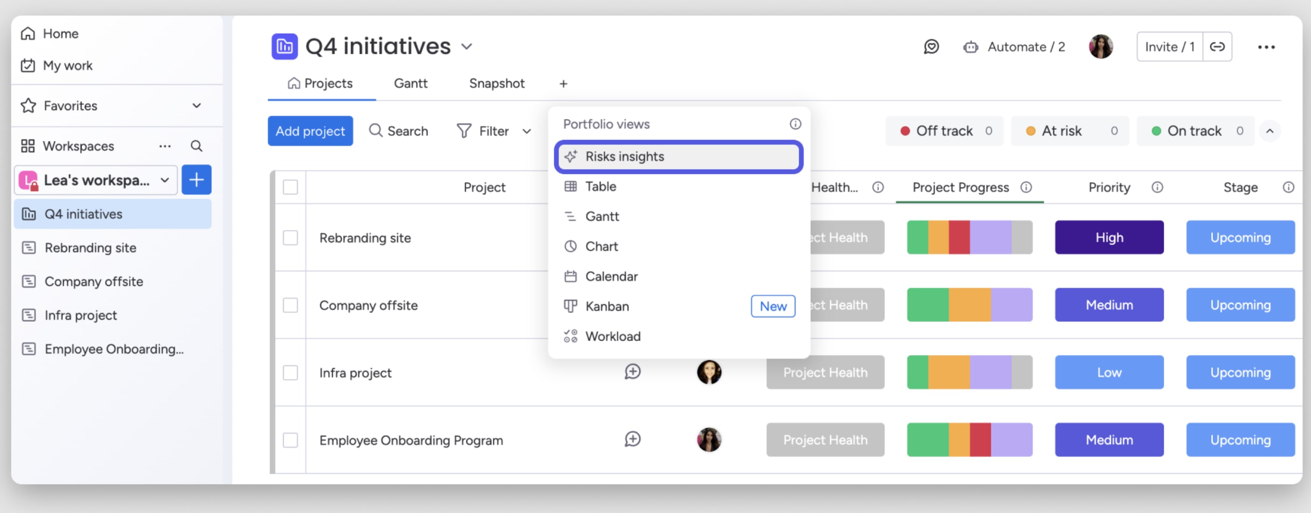Check the Infra project row checkbox
The width and height of the screenshot is (1311, 513).
290,373
